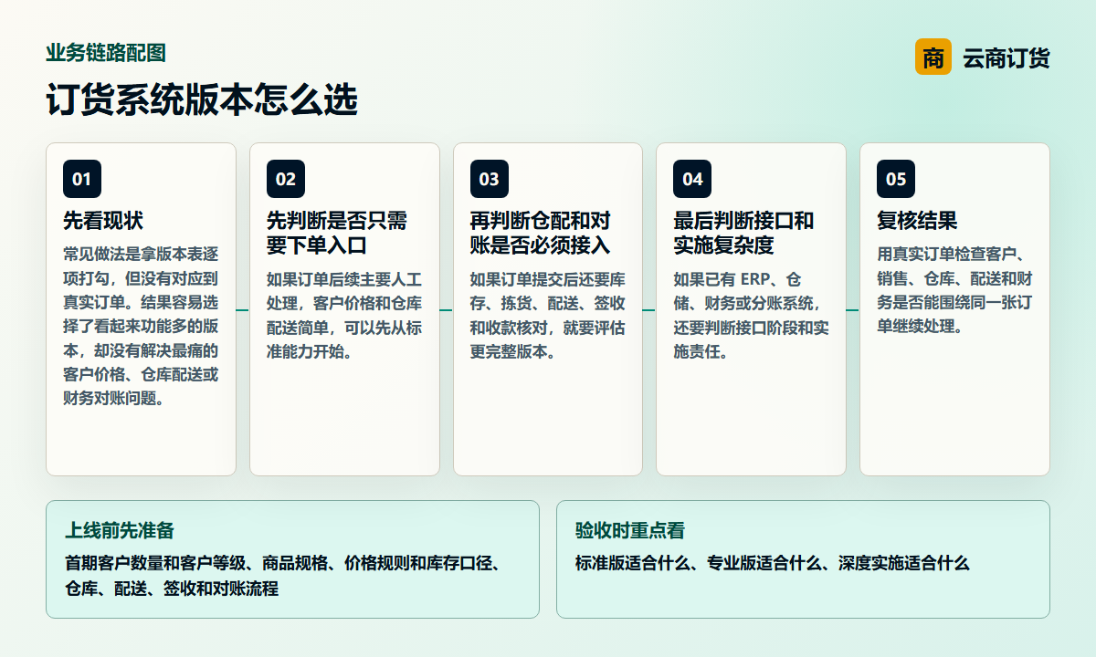
Task: Click the 业务链路配图 subtitle
Action: [x=106, y=53]
